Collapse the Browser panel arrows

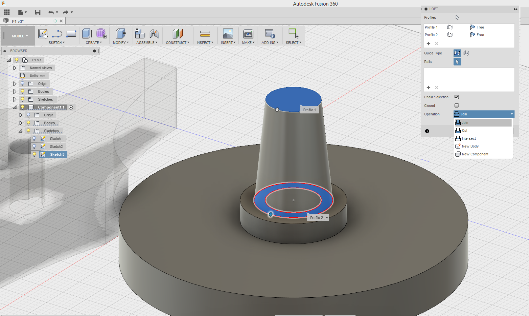click(x=5, y=51)
